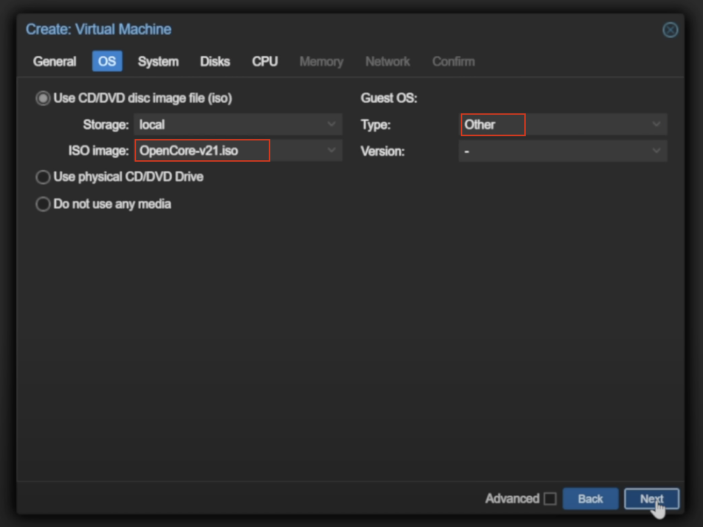Switch to the Memory tab
Image resolution: width=703 pixels, height=527 pixels.
321,61
